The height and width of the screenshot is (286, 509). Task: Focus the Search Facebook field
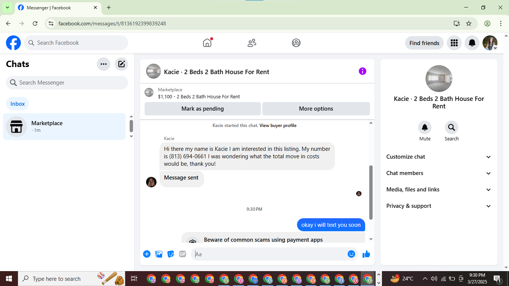pyautogui.click(x=76, y=43)
